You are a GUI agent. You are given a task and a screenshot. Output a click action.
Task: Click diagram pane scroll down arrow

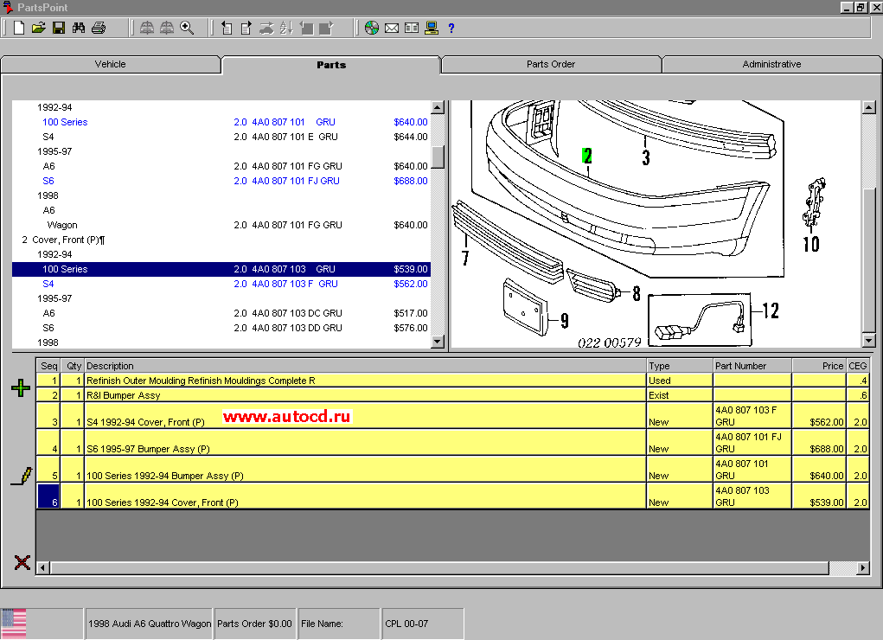point(868,340)
